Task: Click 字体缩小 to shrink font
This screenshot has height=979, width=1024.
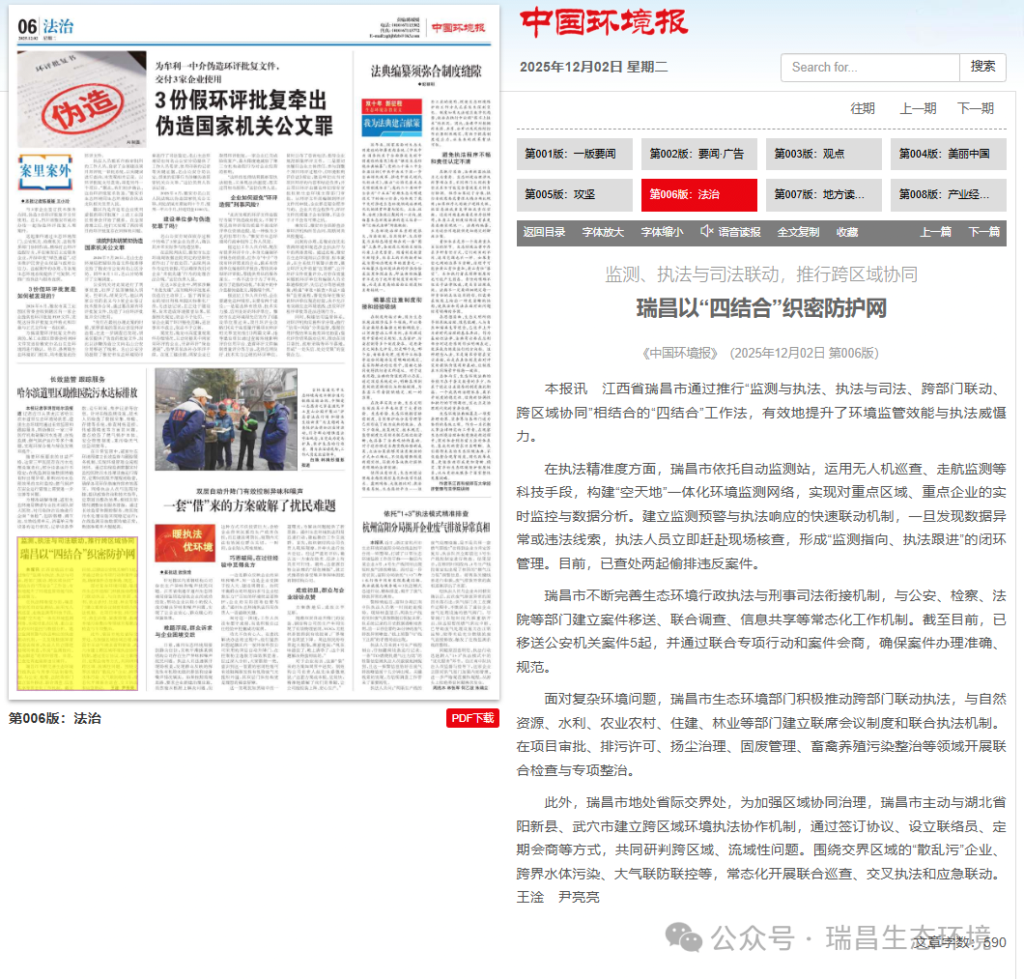Action: click(x=662, y=232)
